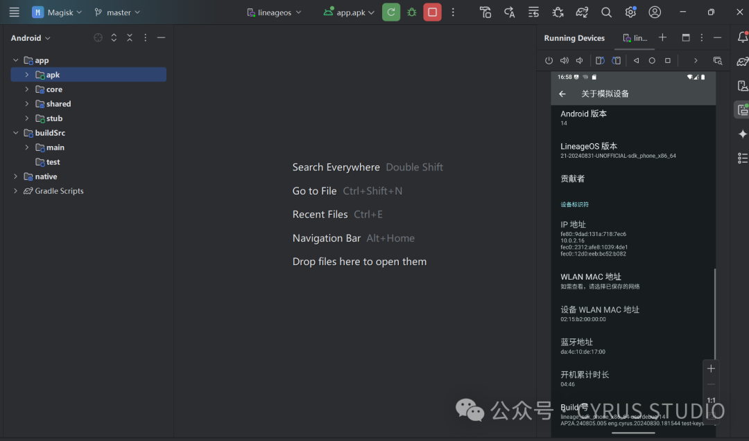Open 贡献者 entry
749x441 pixels.
coord(633,179)
